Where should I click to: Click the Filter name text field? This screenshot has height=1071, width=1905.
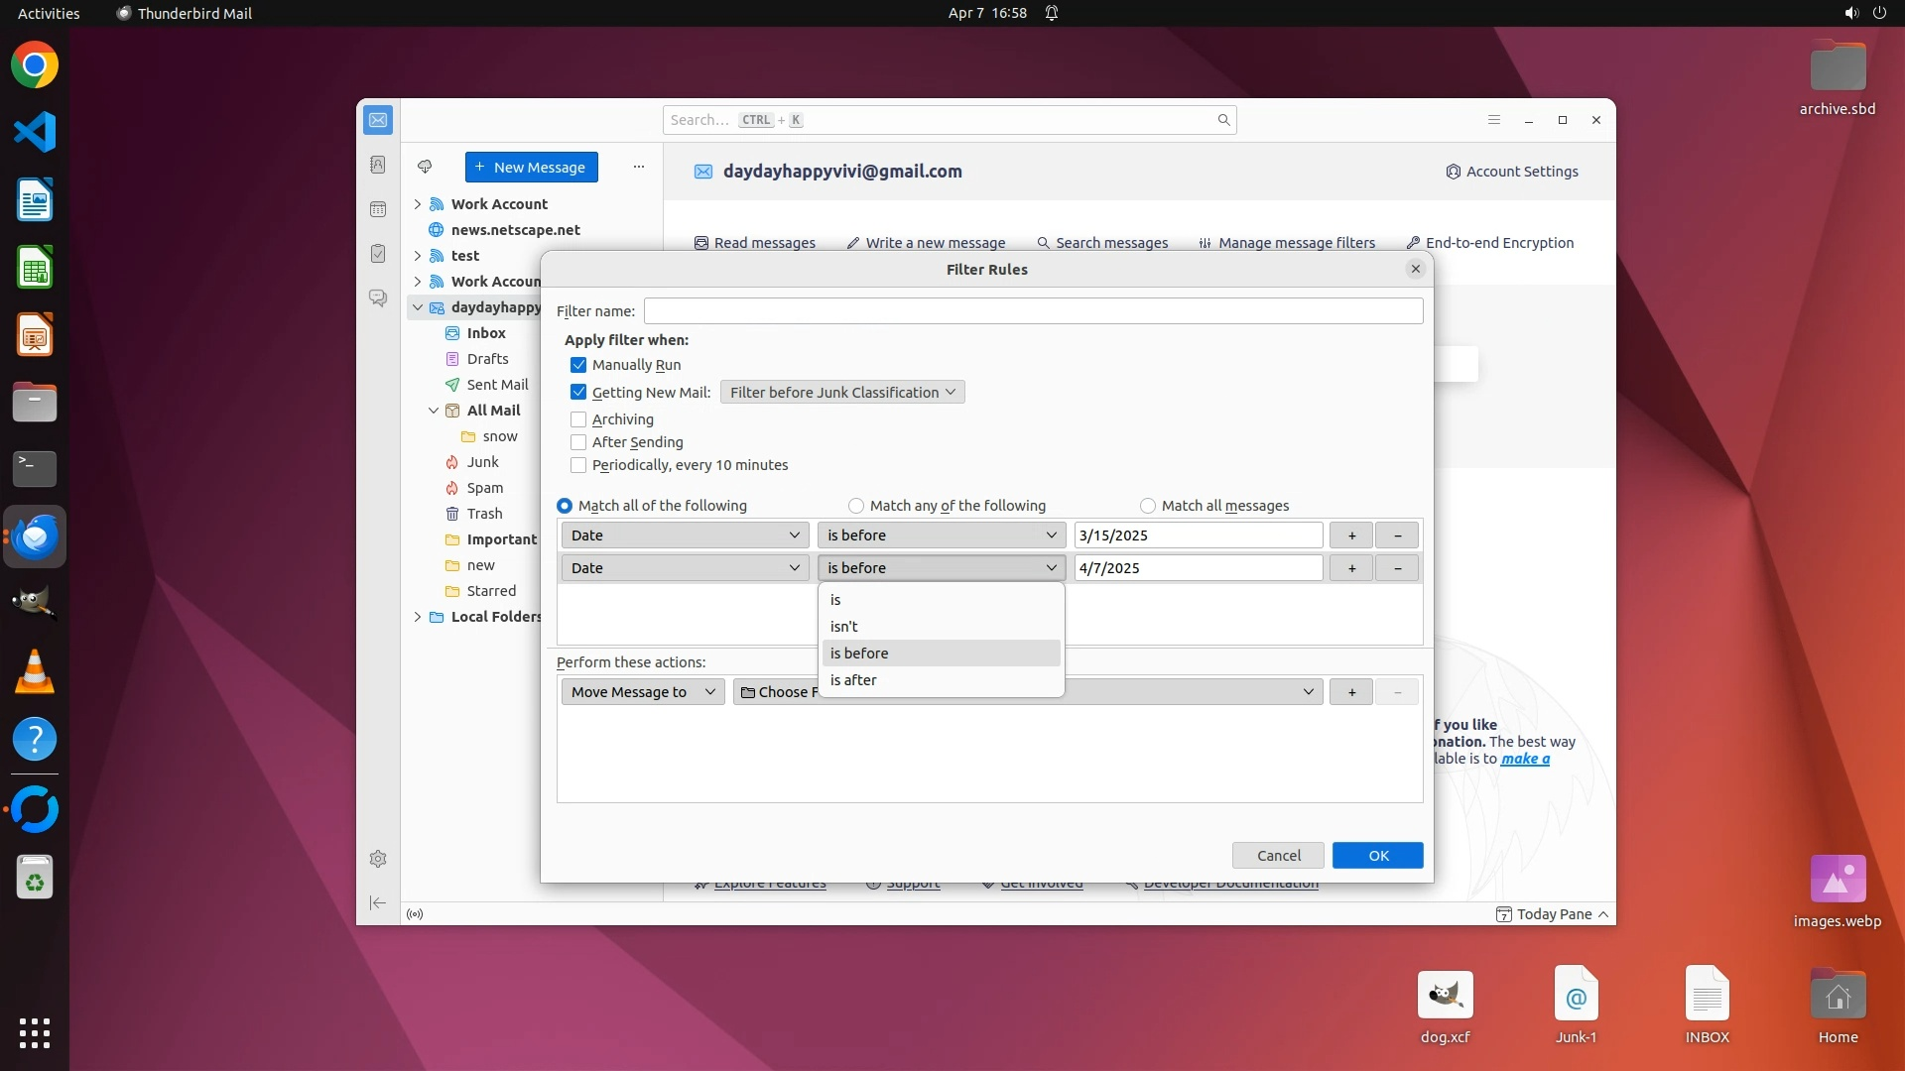coord(1032,311)
